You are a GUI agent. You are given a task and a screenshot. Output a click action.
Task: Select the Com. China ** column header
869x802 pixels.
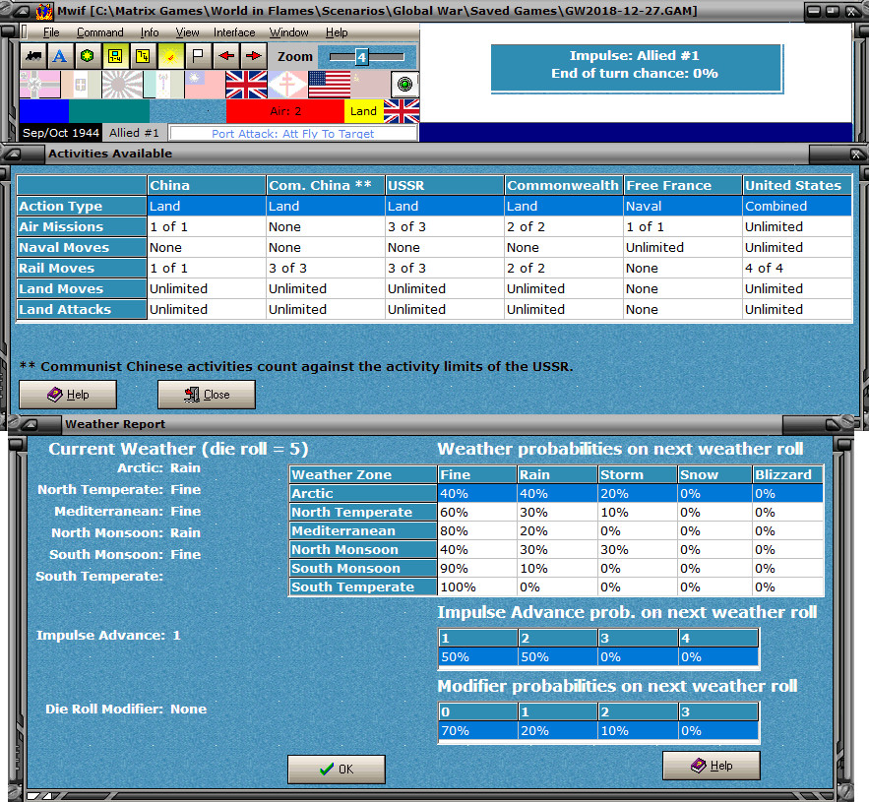point(326,186)
